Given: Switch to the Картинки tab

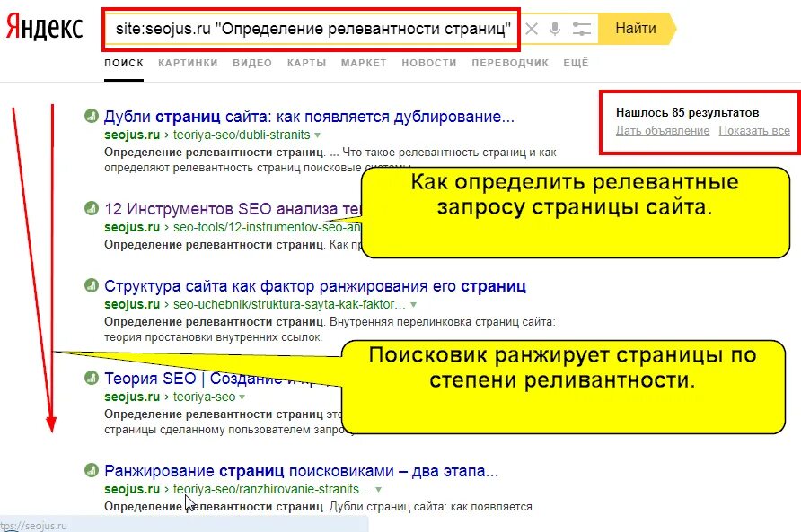Looking at the screenshot, I should point(188,63).
